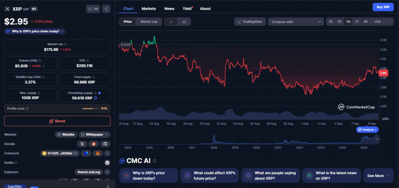Open TradingView chart mode
The height and width of the screenshot is (188, 399).
pyautogui.click(x=250, y=21)
